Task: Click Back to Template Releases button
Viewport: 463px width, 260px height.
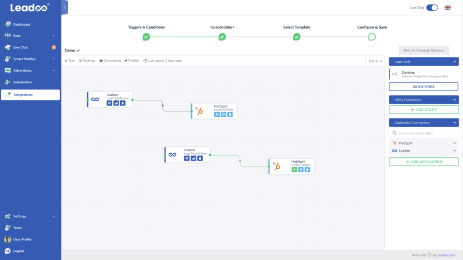Action: pos(424,50)
